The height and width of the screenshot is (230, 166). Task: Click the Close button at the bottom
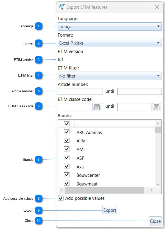[155, 221]
